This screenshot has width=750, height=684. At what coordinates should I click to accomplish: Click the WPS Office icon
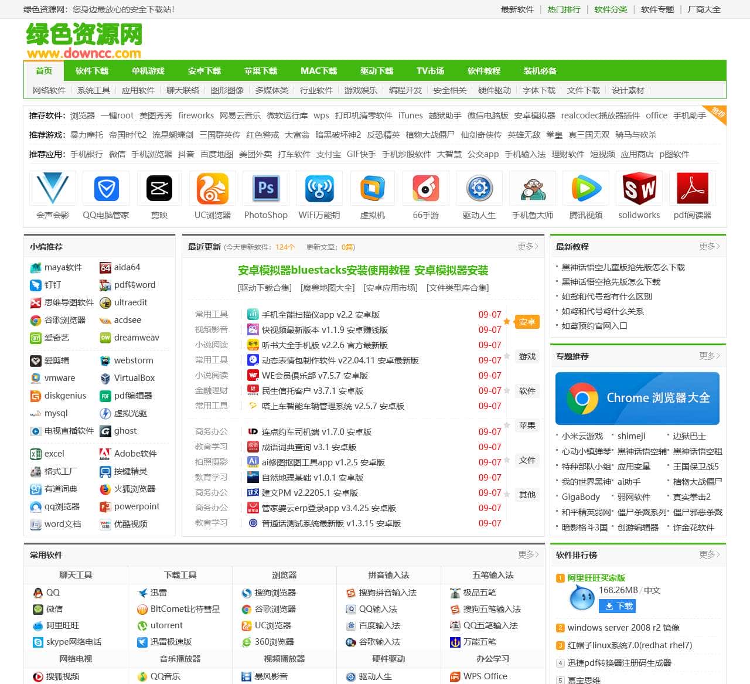(x=455, y=676)
